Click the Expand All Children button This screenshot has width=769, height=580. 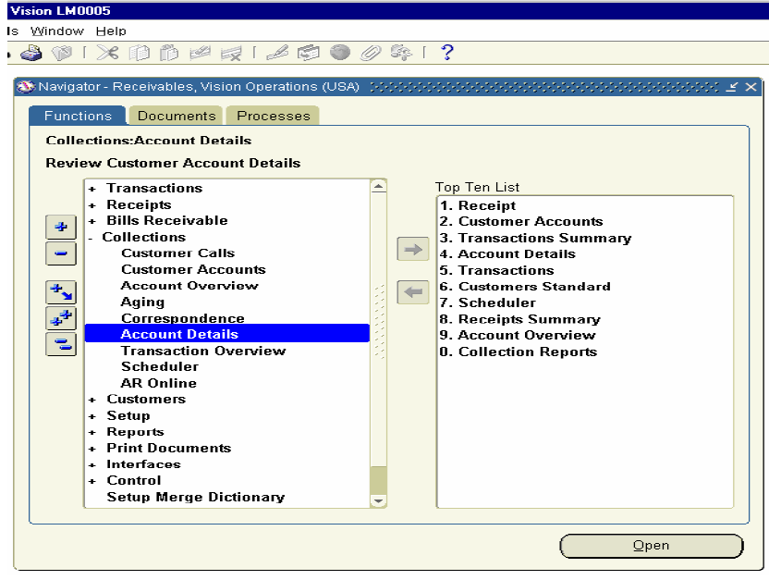(x=61, y=292)
